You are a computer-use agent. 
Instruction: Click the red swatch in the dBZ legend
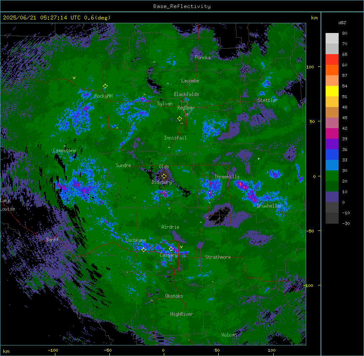tap(332, 60)
